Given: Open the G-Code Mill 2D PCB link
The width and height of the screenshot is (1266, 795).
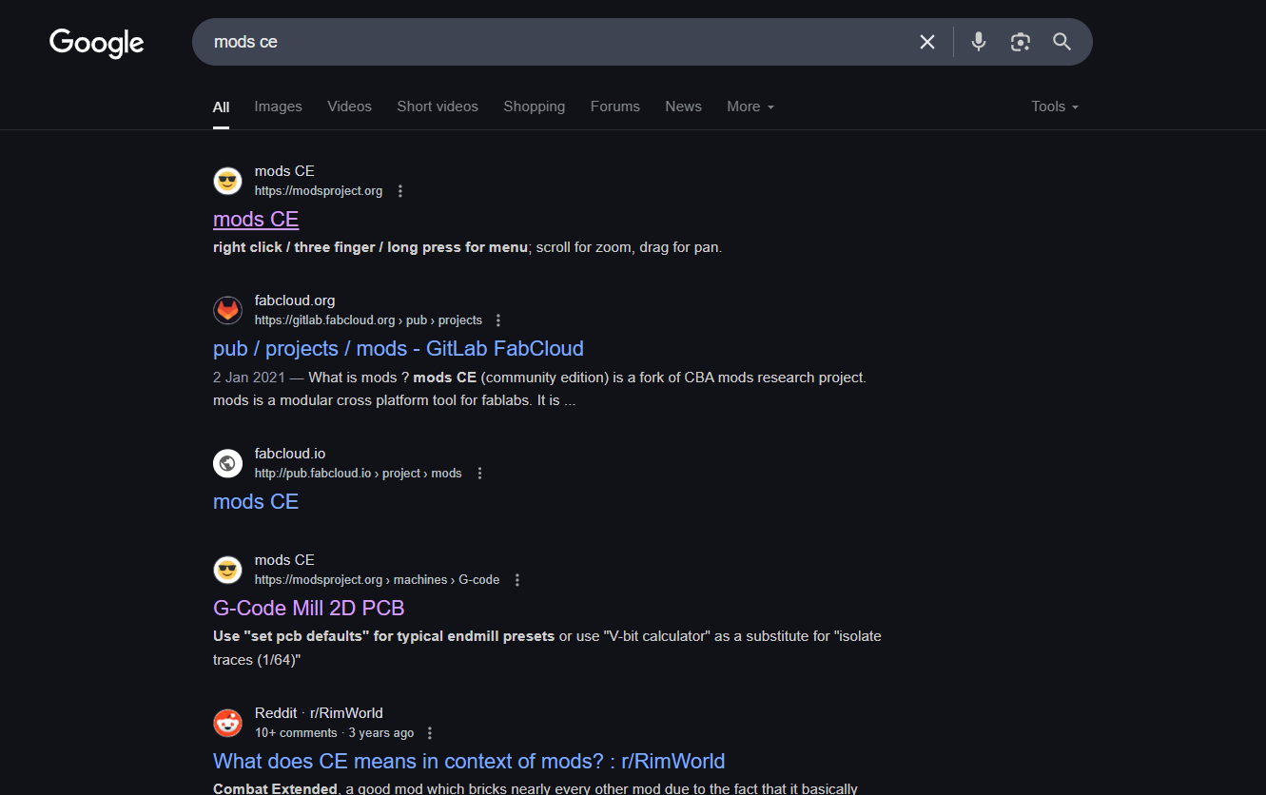Looking at the screenshot, I should pyautogui.click(x=309, y=609).
